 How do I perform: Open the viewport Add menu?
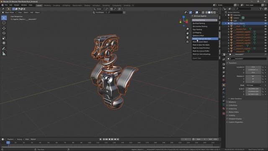(x=32, y=13)
